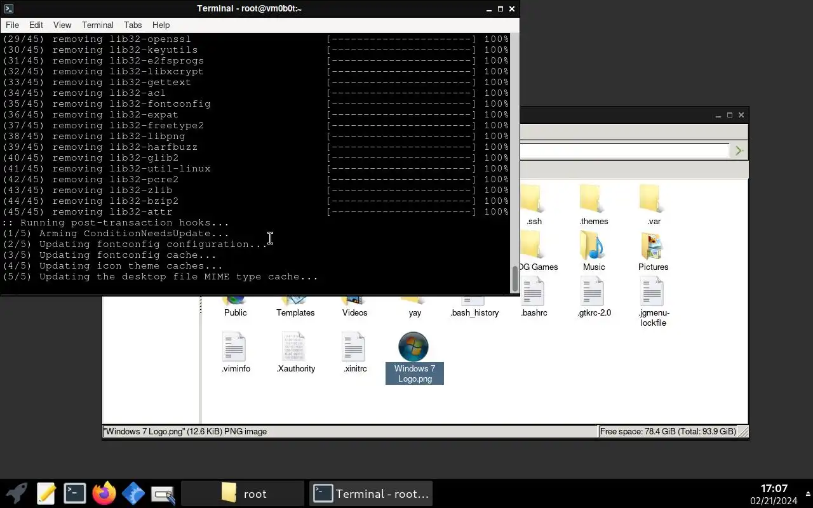Click the status bar selected file info
The width and height of the screenshot is (813, 508).
point(185,431)
